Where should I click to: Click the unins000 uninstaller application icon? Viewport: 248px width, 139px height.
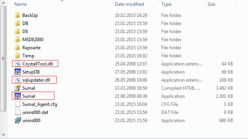pos(18,121)
